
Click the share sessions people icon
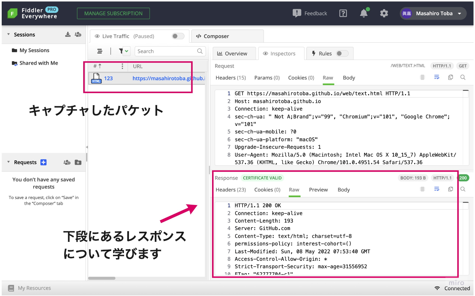pyautogui.click(x=78, y=35)
